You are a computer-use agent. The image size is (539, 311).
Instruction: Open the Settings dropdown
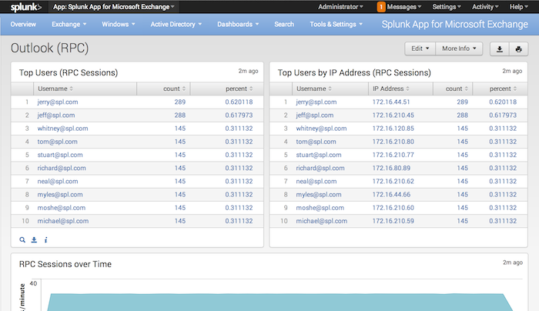tap(447, 7)
